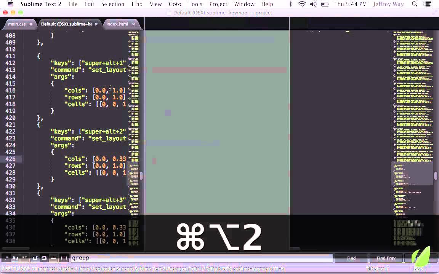Click line number 426 in gutter

pyautogui.click(x=10, y=159)
